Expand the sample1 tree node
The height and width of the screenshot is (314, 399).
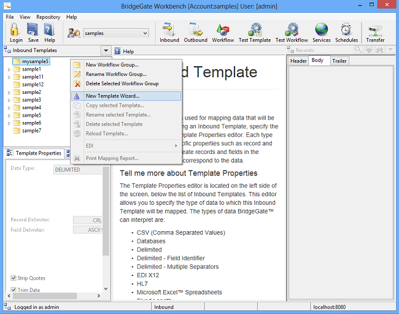9,69
